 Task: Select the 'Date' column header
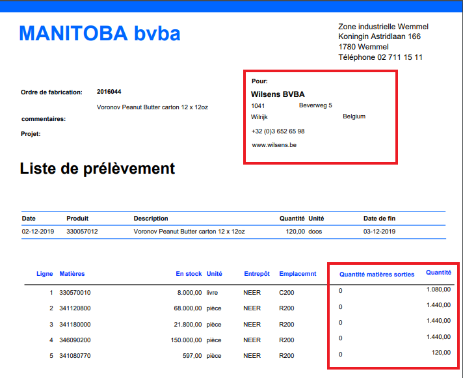coord(29,219)
